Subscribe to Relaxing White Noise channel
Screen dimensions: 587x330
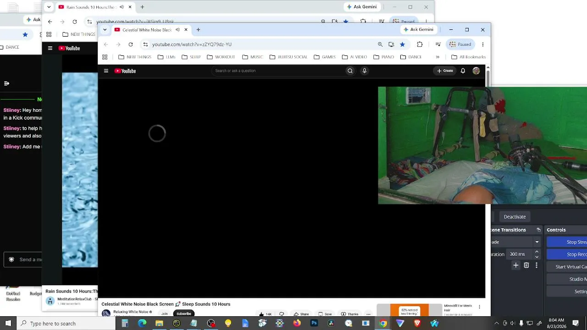pos(183,314)
